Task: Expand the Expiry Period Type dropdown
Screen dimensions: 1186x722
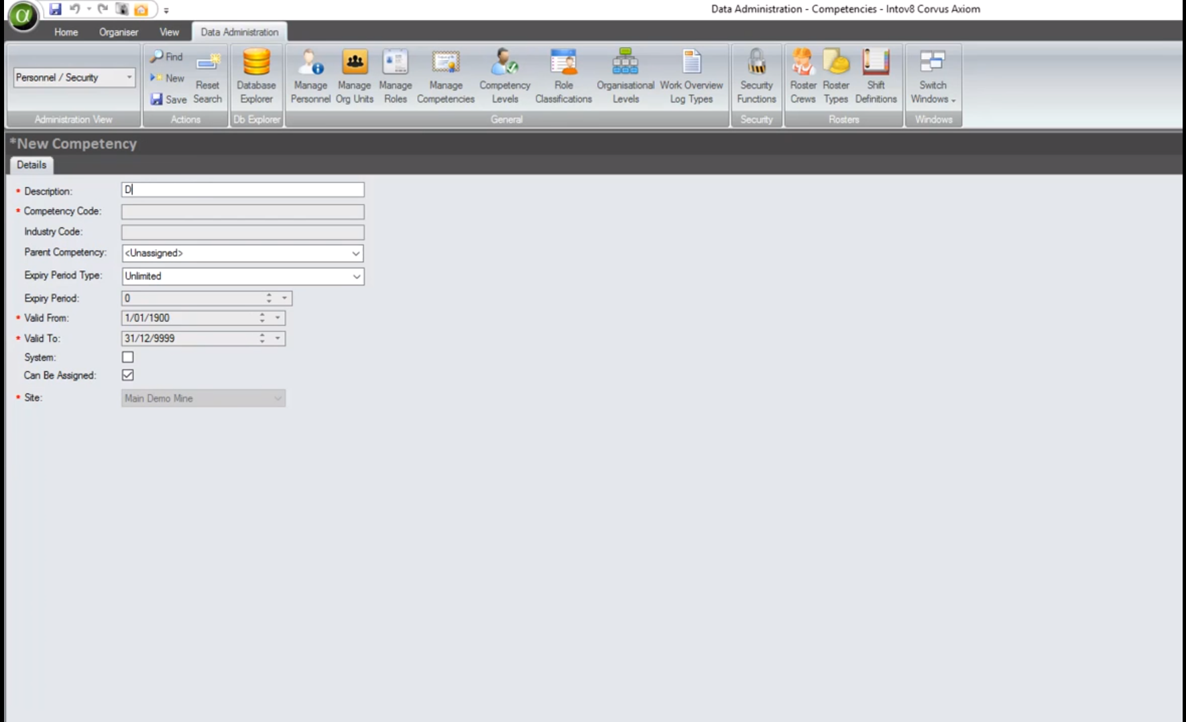Action: pos(356,276)
